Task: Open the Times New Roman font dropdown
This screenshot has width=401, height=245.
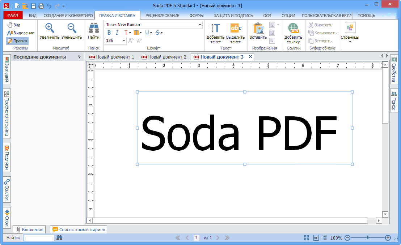Action: coord(200,25)
